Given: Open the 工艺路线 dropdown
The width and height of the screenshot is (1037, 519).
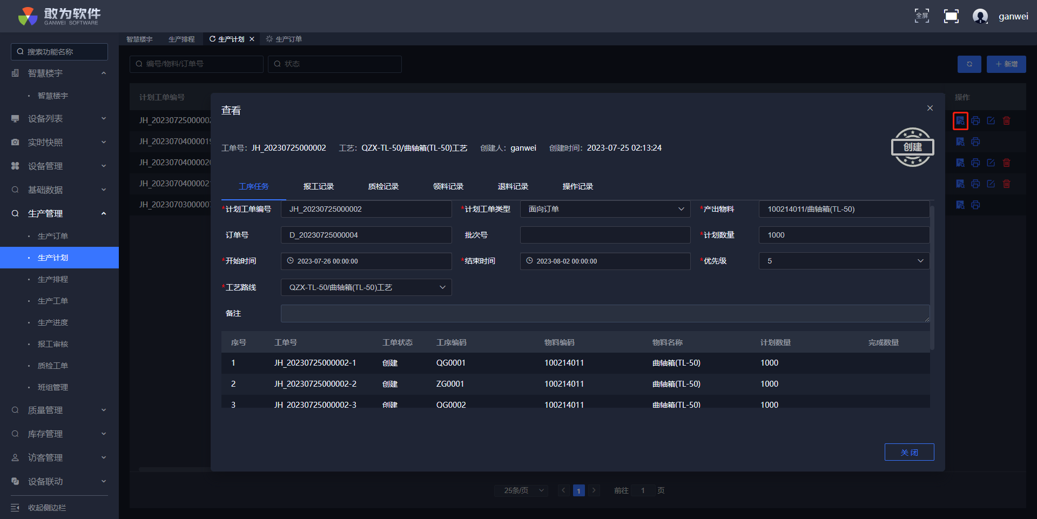Looking at the screenshot, I should coord(366,287).
